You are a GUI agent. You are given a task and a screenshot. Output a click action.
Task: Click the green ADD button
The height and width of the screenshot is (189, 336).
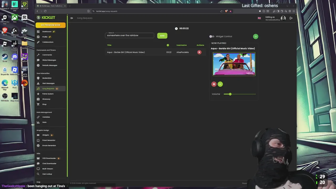point(162,36)
